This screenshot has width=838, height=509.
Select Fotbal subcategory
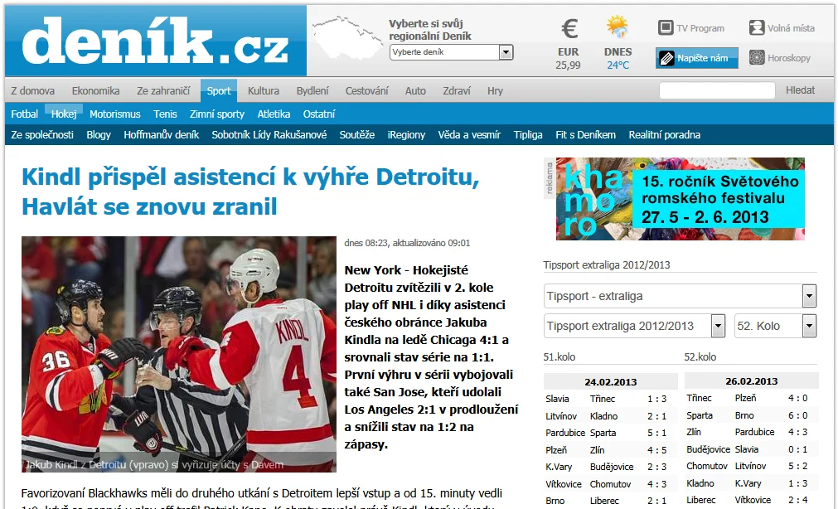[25, 114]
